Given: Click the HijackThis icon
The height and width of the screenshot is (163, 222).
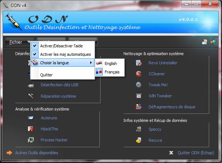Looking at the screenshot, I should (30, 129).
